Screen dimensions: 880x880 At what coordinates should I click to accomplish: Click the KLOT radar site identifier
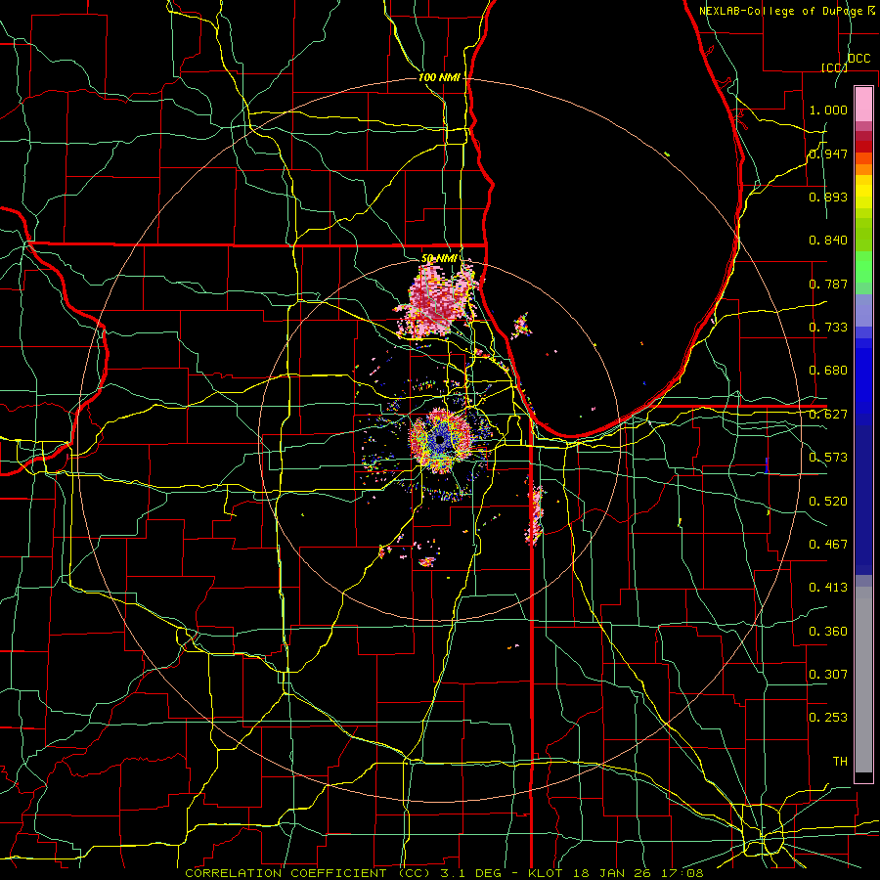(x=545, y=873)
